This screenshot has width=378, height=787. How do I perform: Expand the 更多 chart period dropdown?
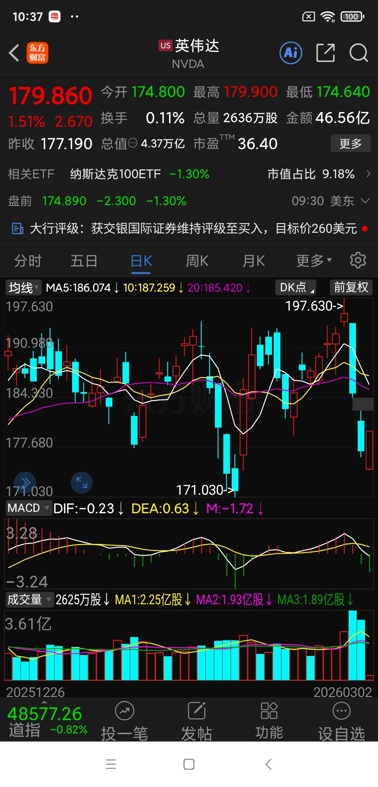coord(314,261)
